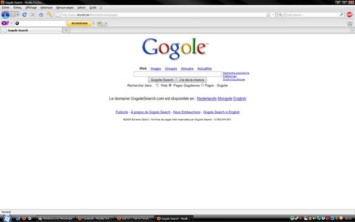Screen dimensions: 355x222
Task: Open the Images link
Action: click(156, 68)
